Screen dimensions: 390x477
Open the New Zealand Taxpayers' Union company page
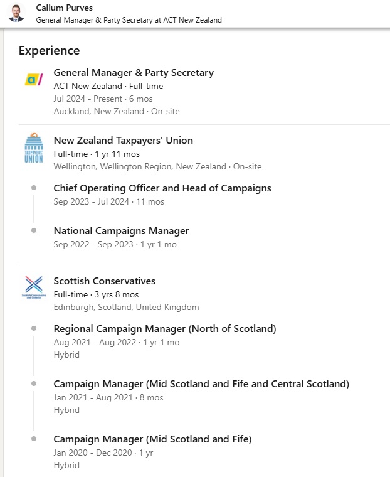pos(123,141)
